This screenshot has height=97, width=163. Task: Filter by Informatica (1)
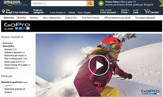(x=11, y=68)
